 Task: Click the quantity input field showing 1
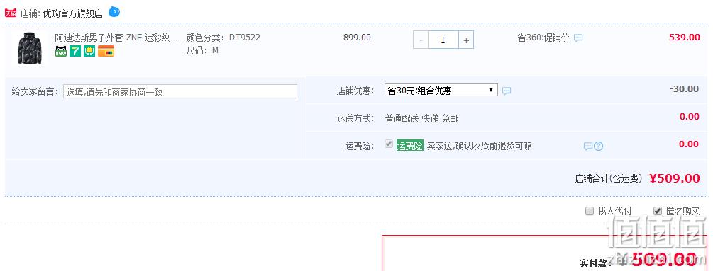443,40
